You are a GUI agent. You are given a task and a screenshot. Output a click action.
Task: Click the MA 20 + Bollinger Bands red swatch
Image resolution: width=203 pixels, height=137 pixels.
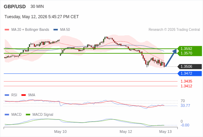coord(7,30)
